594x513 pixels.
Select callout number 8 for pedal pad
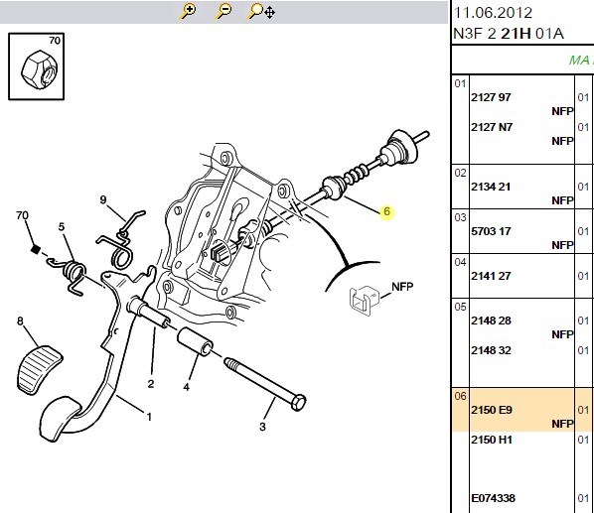tap(21, 321)
